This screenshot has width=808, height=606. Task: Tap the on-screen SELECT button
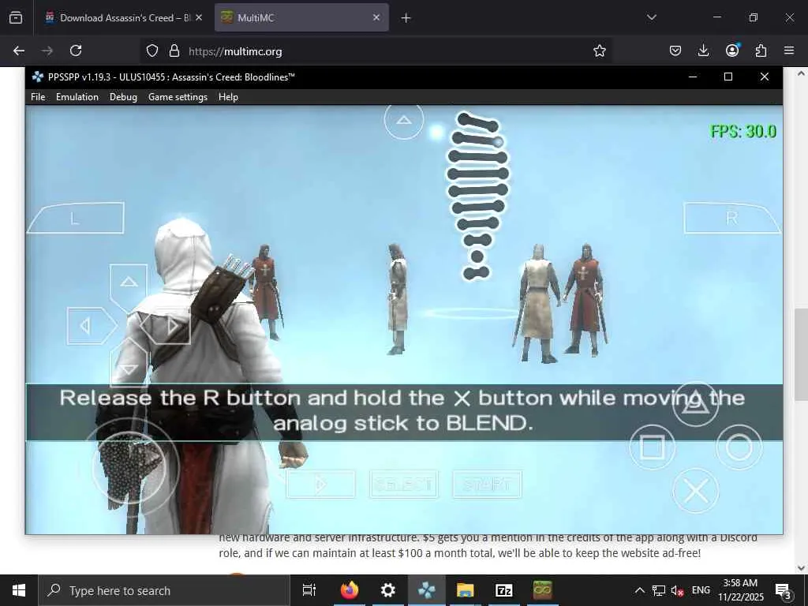[404, 484]
